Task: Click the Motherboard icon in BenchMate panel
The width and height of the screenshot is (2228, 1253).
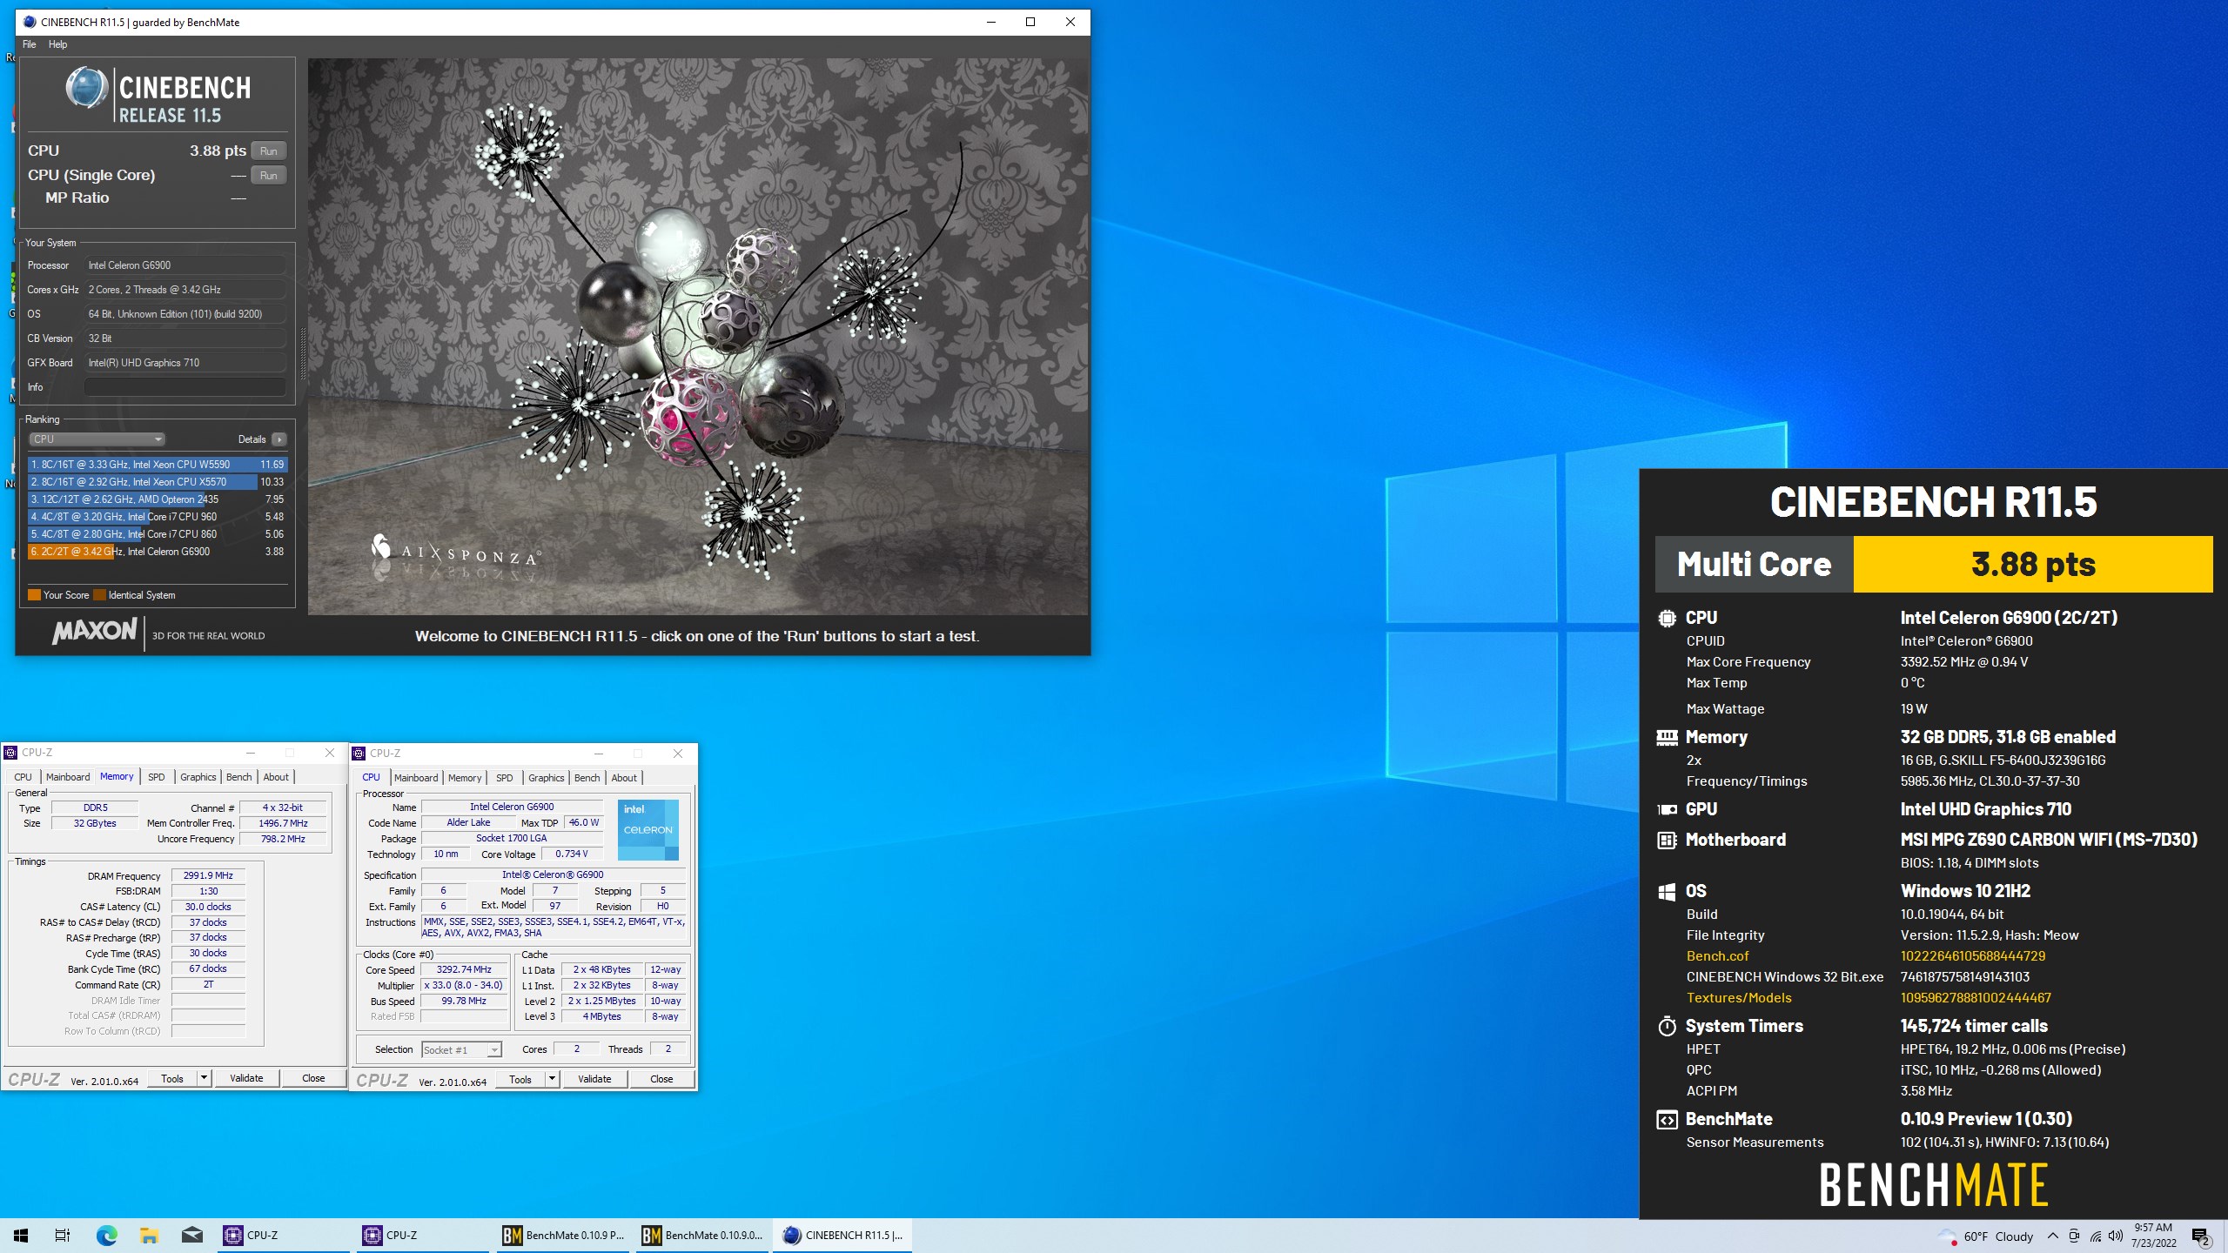Action: pyautogui.click(x=1667, y=840)
